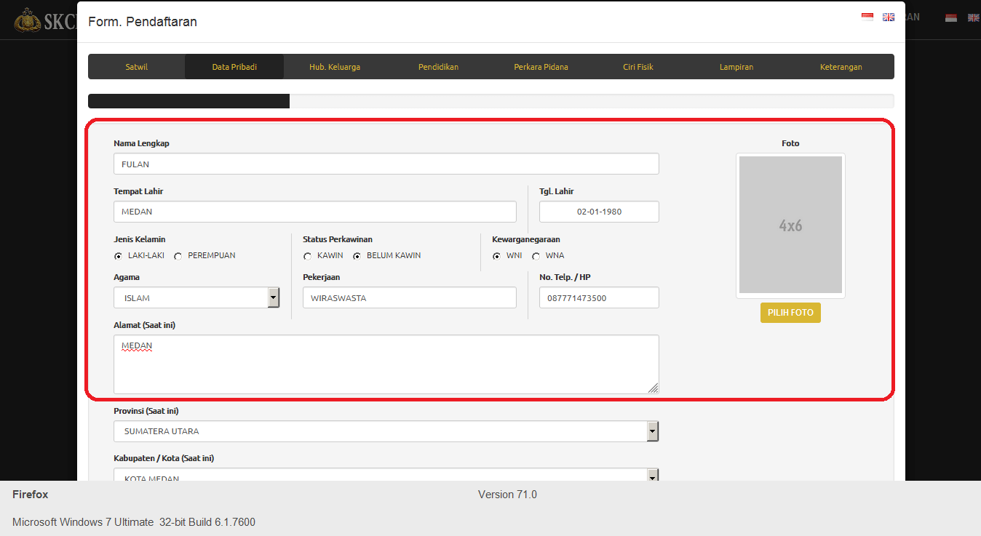Click the "Form. Pendaftaran" dialog title
Viewport: 981px width, 536px height.
click(143, 22)
